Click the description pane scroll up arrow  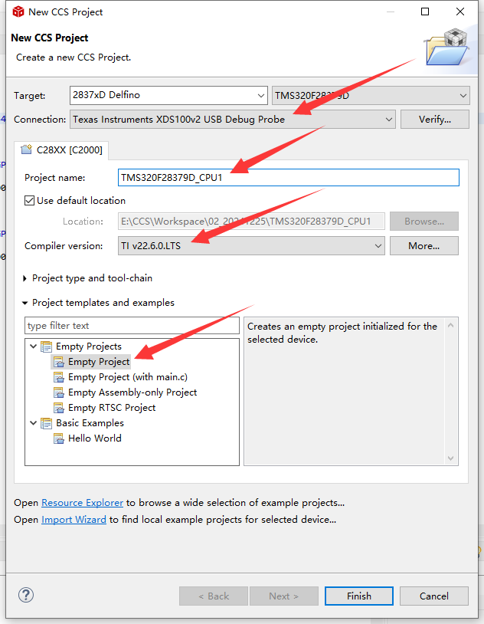[x=450, y=326]
